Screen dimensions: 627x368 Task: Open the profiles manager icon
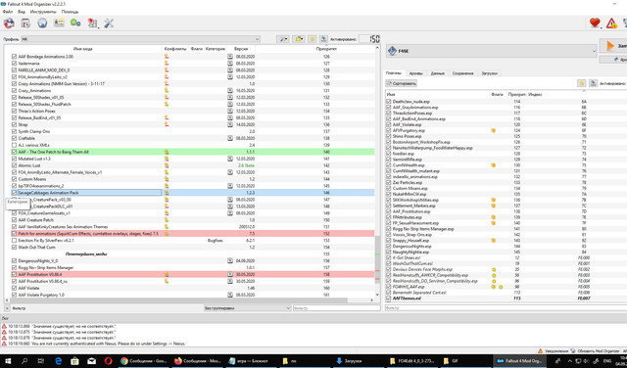(59, 23)
